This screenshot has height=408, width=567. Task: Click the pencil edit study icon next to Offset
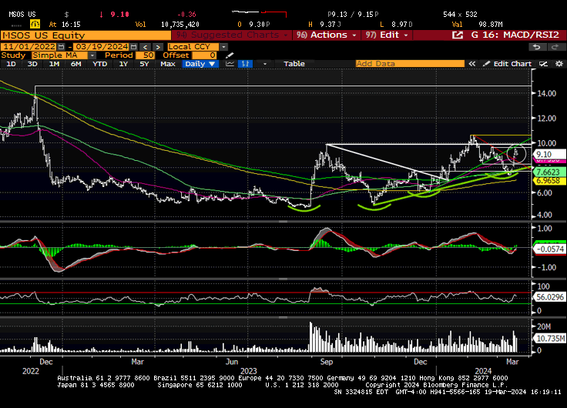(230, 55)
